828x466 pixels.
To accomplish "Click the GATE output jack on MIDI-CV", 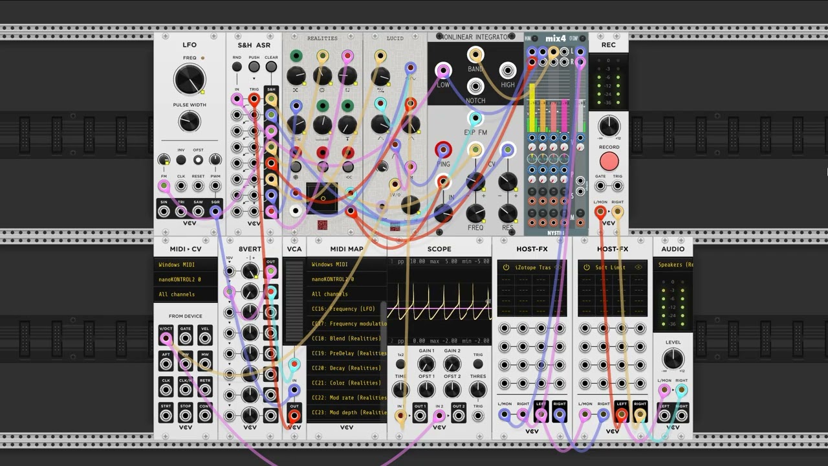I will (186, 338).
